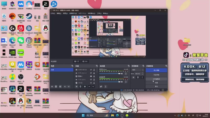The image size is (210, 118).
Task: Float the 来源 dock using its header icon
Action: 97,66
